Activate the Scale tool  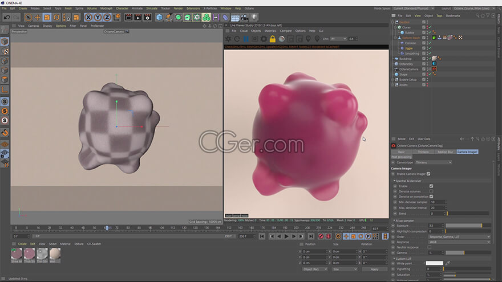pos(47,17)
